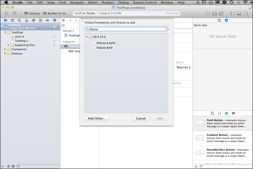Open the Search navigator magnifier icon
The height and width of the screenshot is (169, 253).
tap(19, 20)
